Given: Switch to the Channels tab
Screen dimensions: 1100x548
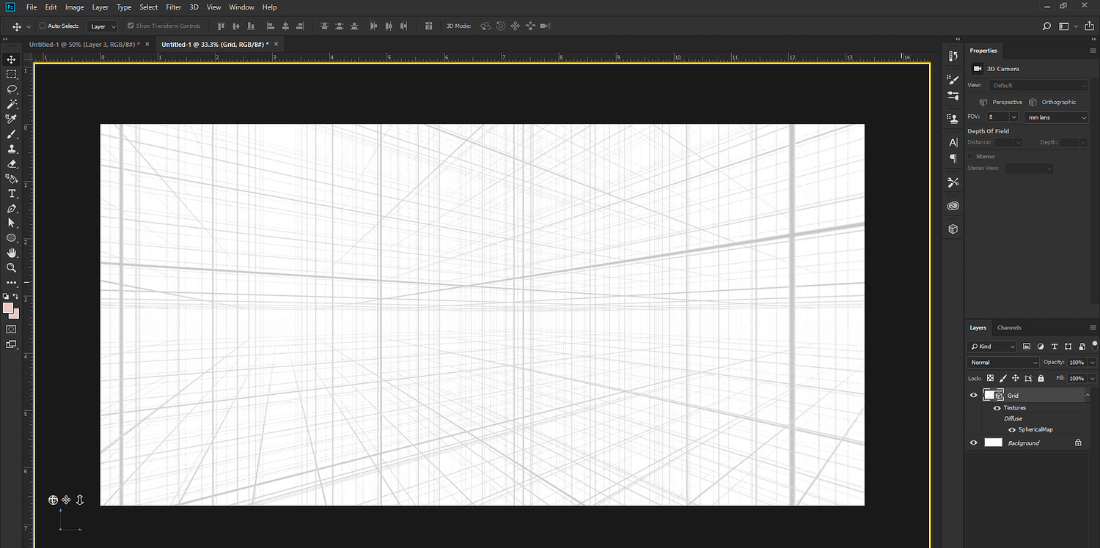Looking at the screenshot, I should tap(1009, 327).
